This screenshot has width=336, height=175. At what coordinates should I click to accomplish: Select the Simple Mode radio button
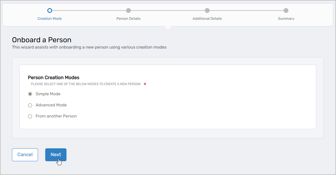[x=30, y=94]
